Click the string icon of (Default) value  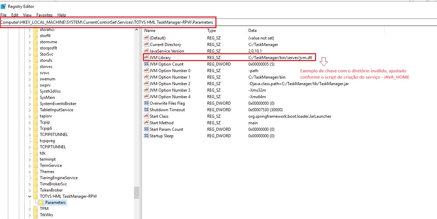(146, 38)
